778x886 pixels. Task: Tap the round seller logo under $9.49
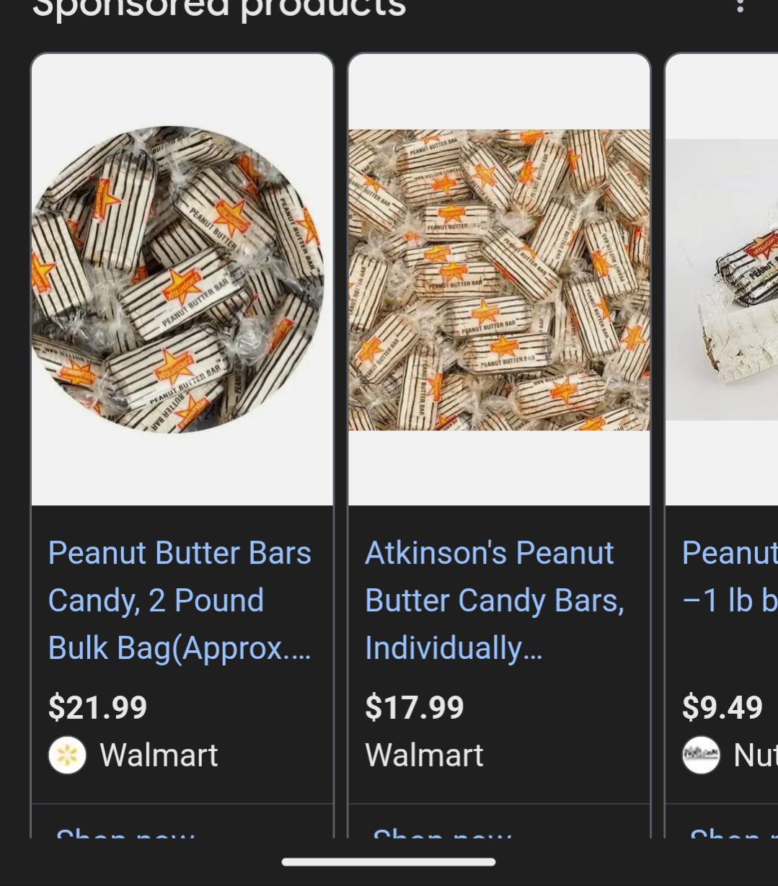click(x=701, y=756)
